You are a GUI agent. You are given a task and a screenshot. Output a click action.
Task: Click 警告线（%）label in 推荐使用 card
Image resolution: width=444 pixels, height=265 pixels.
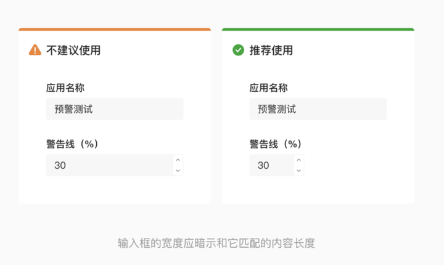pyautogui.click(x=276, y=144)
